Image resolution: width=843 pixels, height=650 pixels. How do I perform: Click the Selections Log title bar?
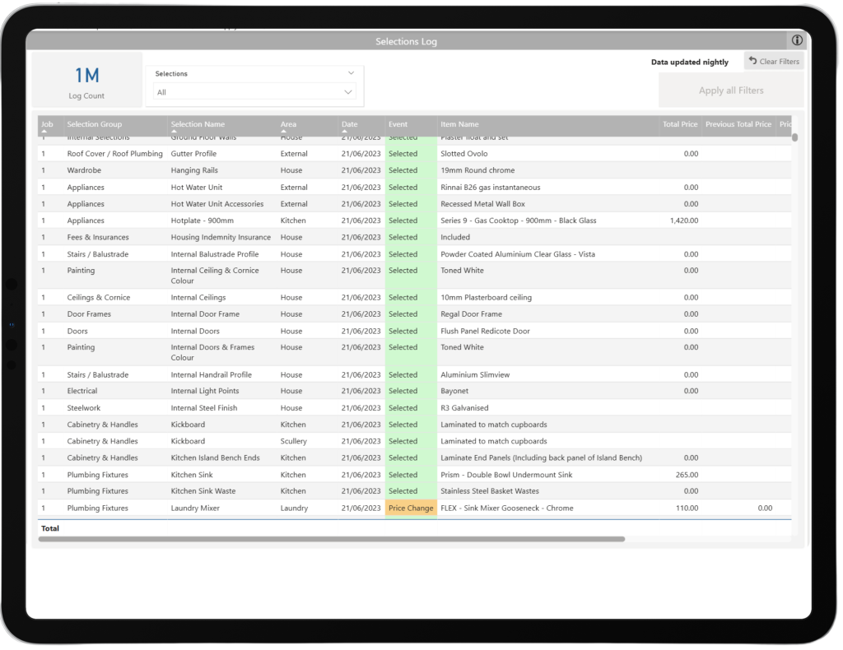tap(406, 41)
